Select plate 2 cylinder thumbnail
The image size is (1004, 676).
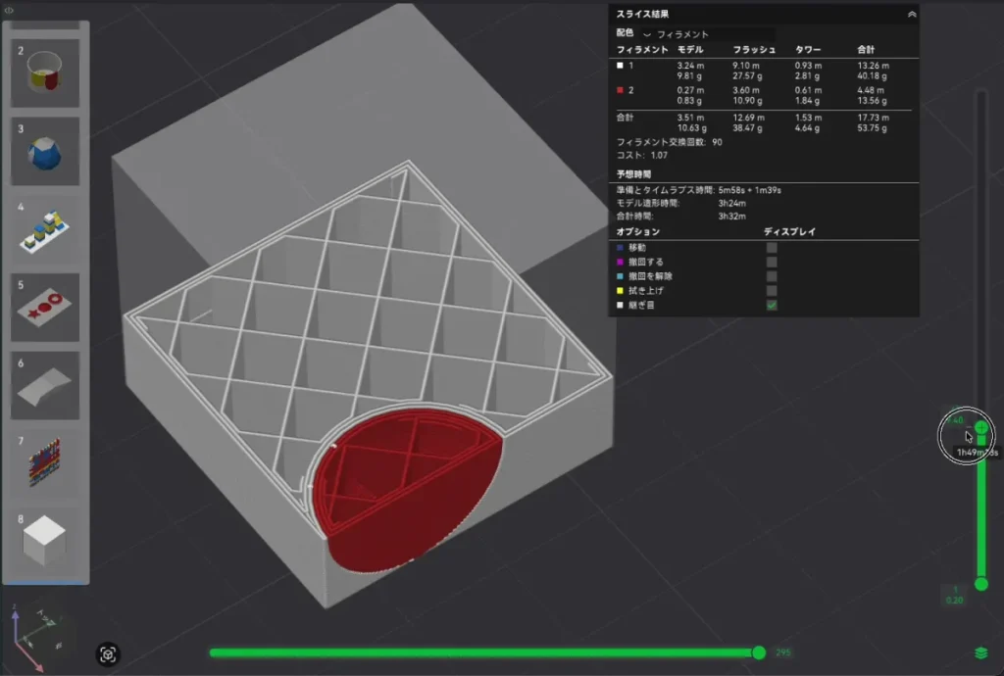[45, 72]
